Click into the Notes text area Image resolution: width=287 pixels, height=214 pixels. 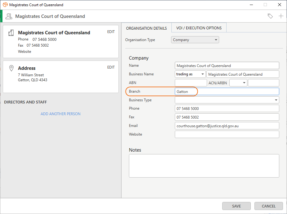[x=204, y=166]
